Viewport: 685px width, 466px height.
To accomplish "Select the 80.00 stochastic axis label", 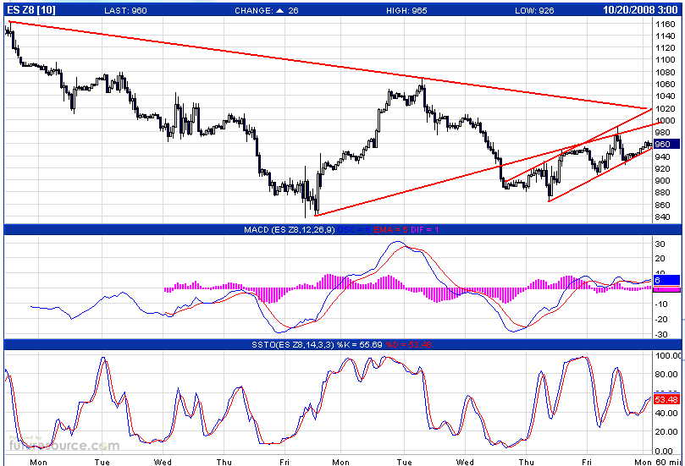I will (x=666, y=375).
